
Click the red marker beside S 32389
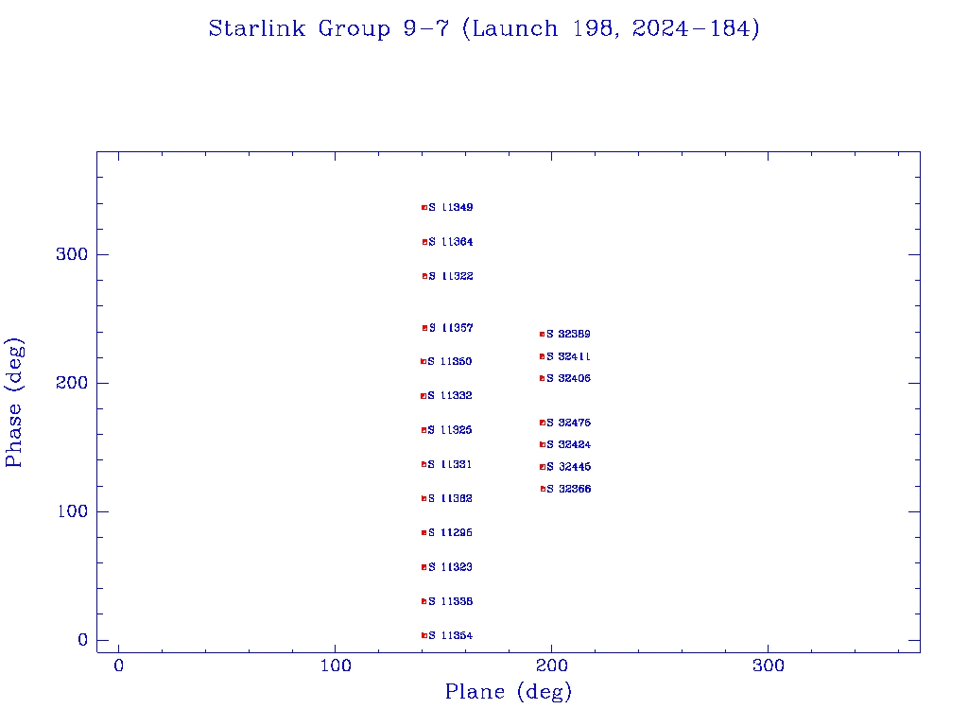(542, 334)
